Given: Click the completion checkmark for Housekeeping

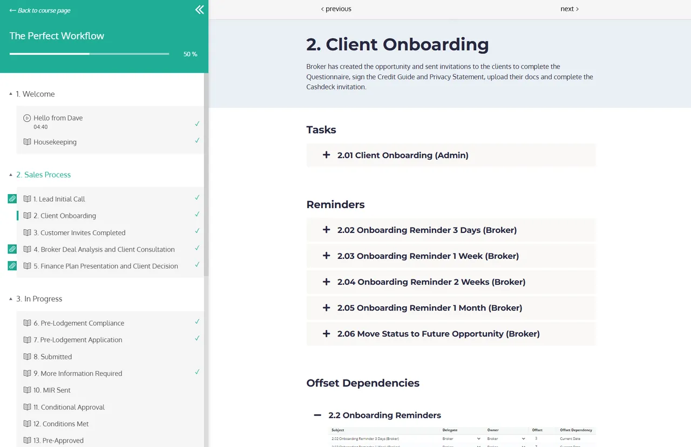Looking at the screenshot, I should pos(197,140).
